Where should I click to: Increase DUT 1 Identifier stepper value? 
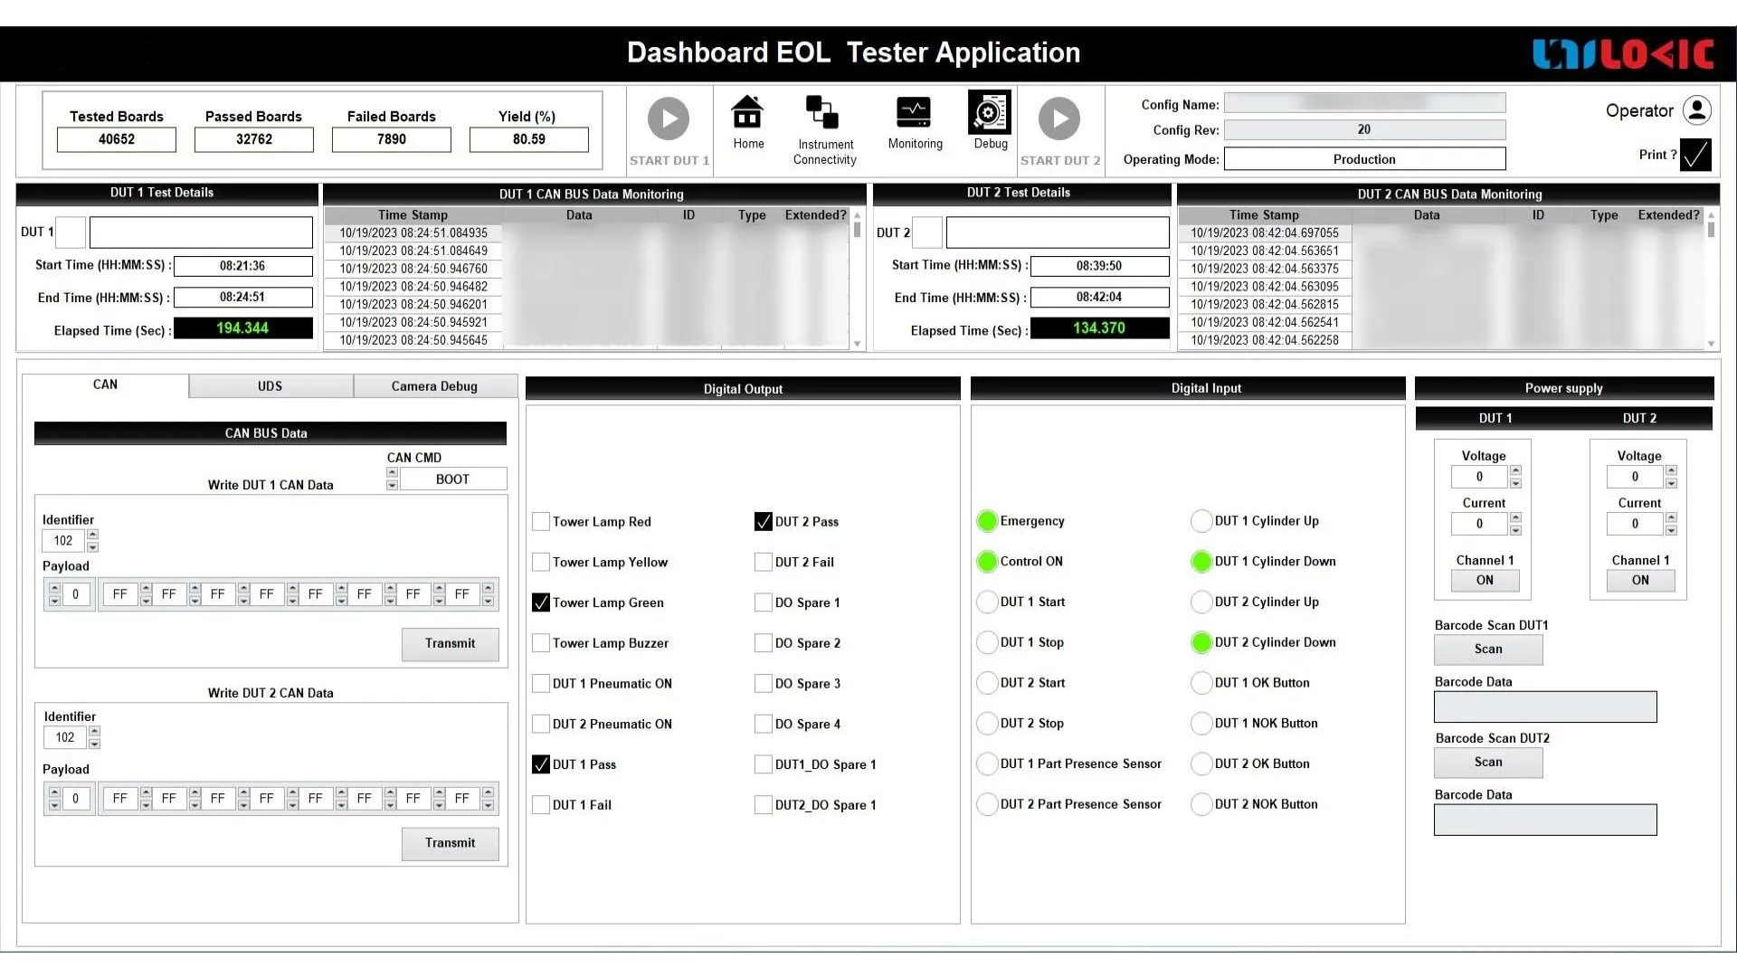[92, 535]
